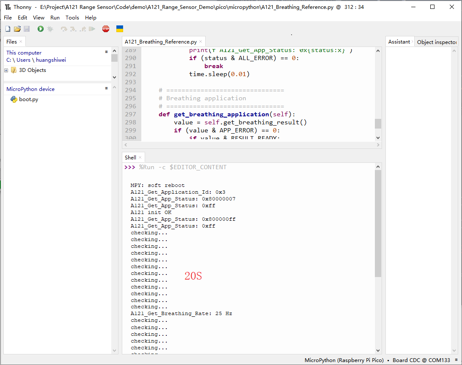Navigate to huangshiwei folder in path
The width and height of the screenshot is (462, 365).
[x=51, y=60]
